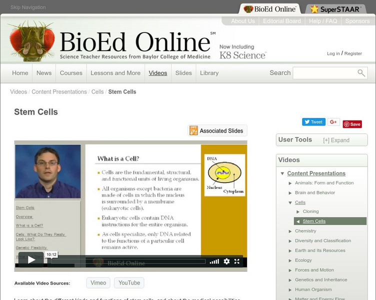Screen dimensions: 376x300
Task: Click the search magnifier icon
Action: 361,73
